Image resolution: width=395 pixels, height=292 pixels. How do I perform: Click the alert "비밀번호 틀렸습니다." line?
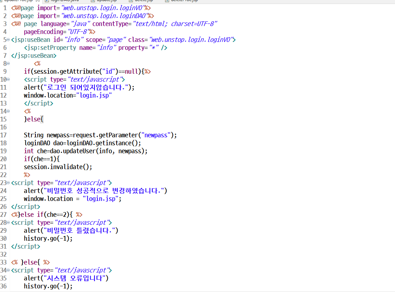point(71,231)
